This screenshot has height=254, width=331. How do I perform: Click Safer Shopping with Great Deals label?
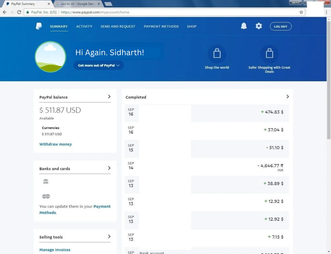(269, 70)
